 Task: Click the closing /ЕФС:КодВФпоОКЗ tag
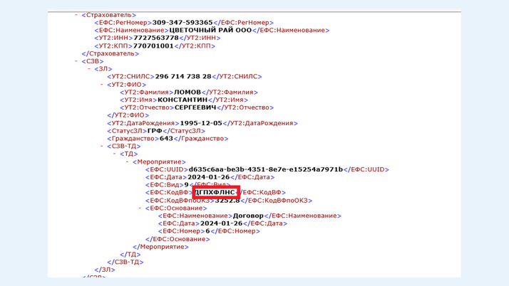click(x=277, y=201)
